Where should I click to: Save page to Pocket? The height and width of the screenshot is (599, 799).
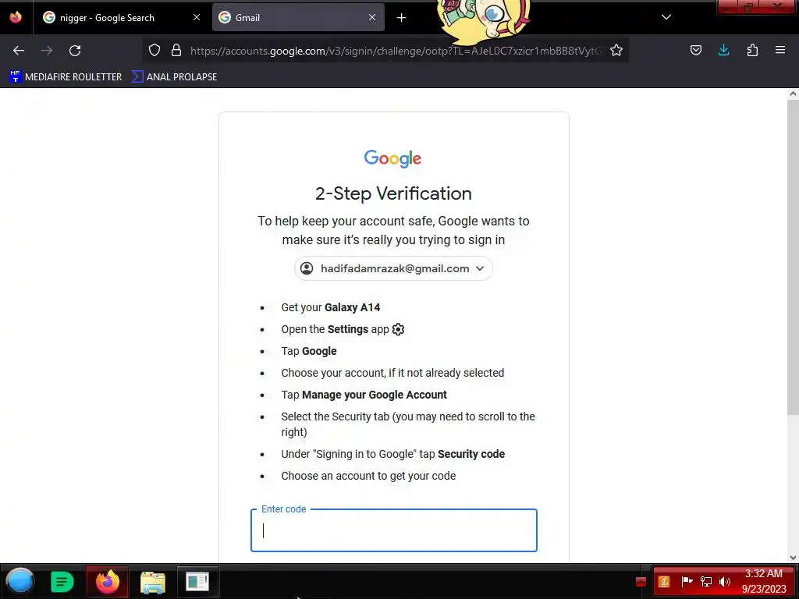(x=695, y=50)
